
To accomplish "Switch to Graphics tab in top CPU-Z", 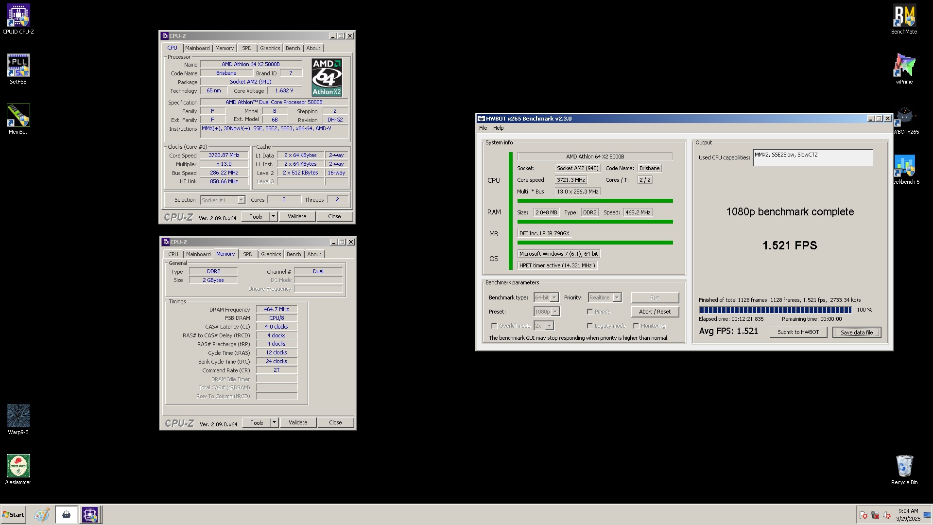I will click(x=270, y=48).
